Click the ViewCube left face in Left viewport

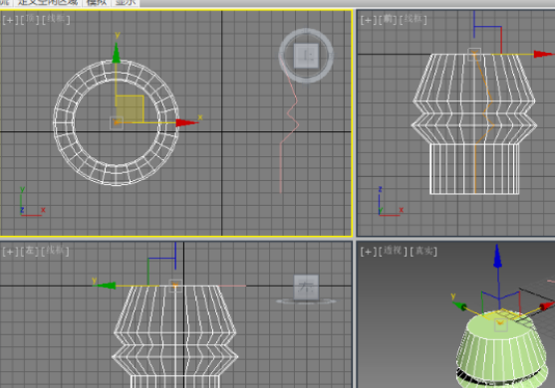[x=306, y=287]
